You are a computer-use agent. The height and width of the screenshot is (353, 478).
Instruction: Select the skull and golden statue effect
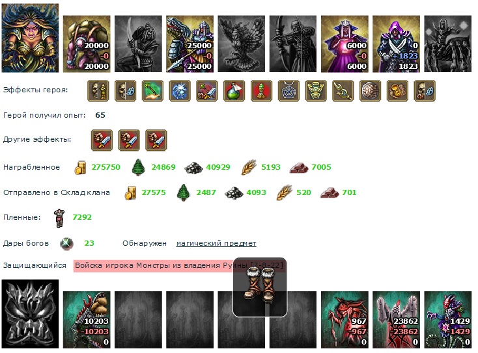(98, 90)
